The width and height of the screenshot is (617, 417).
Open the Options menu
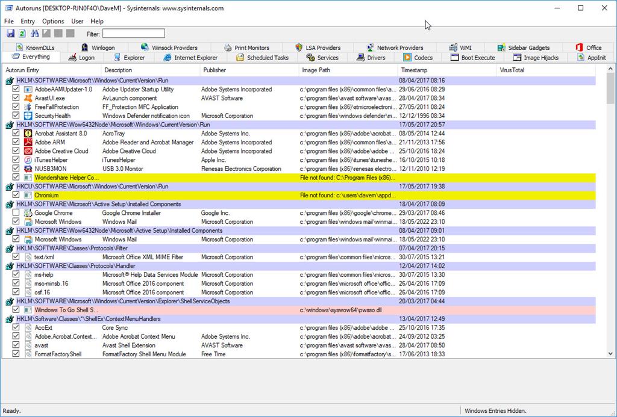click(x=53, y=21)
